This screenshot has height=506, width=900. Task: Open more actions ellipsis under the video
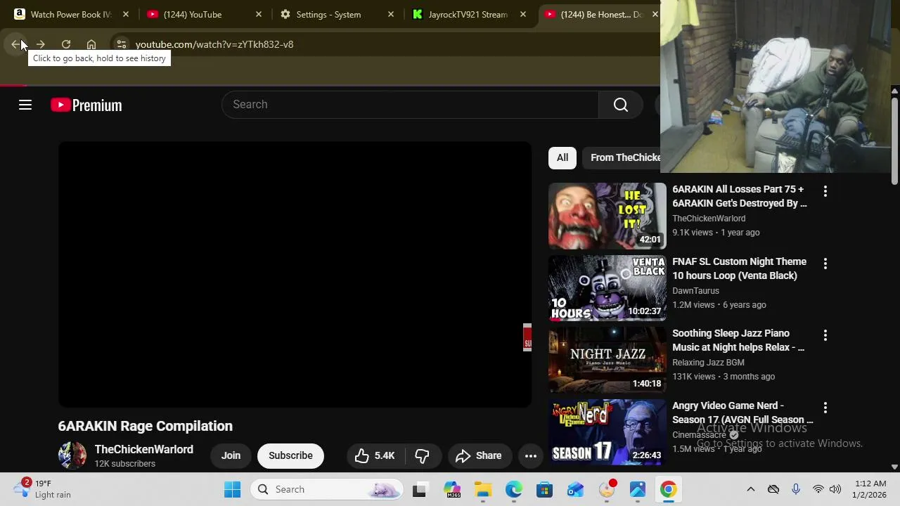point(531,456)
